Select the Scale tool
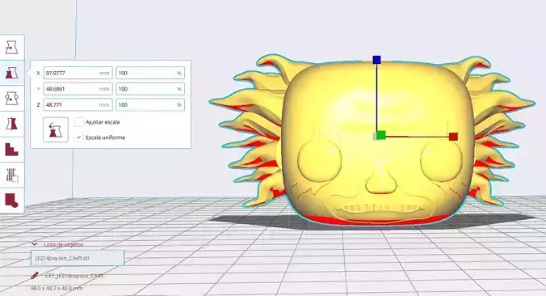The height and width of the screenshot is (296, 546). point(11,73)
